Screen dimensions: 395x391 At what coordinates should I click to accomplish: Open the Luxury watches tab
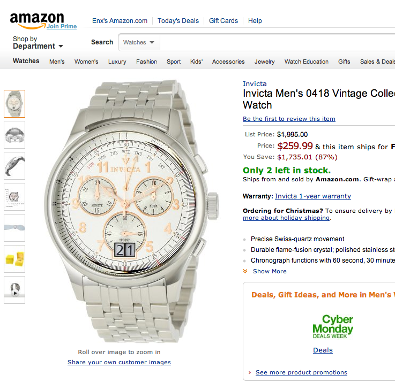pyautogui.click(x=117, y=62)
